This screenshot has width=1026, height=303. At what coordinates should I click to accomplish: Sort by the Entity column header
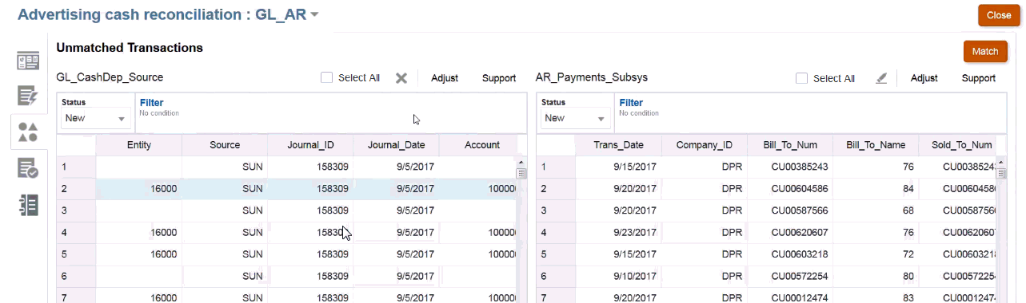[139, 145]
